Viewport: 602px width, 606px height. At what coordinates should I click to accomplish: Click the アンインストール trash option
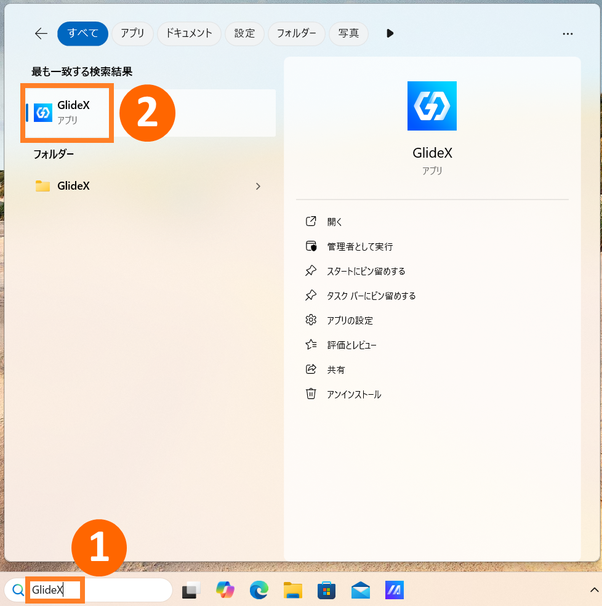pyautogui.click(x=353, y=394)
